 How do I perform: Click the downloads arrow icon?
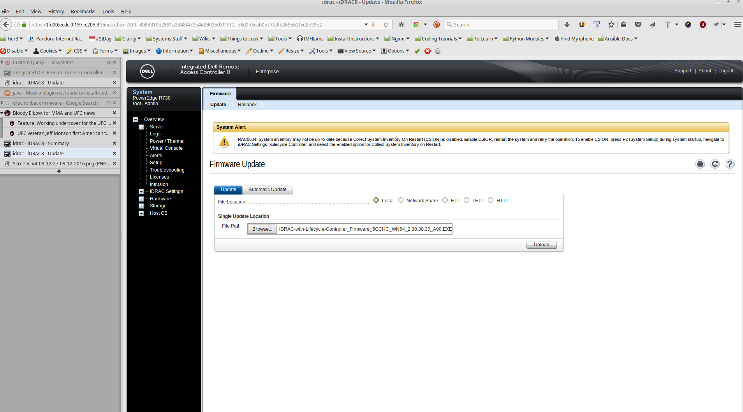567,25
